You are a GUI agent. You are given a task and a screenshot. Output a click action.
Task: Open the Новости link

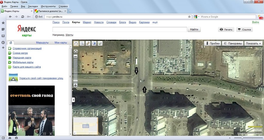(x=99, y=22)
